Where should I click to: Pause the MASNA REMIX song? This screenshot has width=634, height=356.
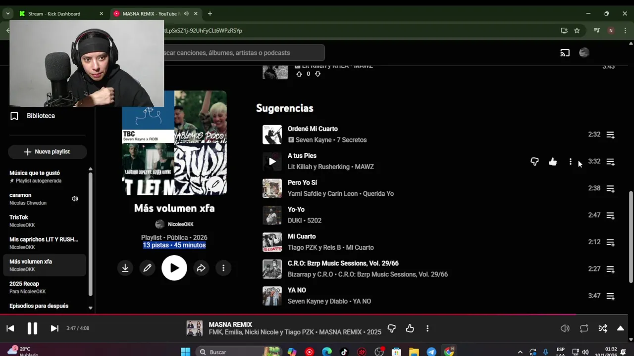(32, 328)
